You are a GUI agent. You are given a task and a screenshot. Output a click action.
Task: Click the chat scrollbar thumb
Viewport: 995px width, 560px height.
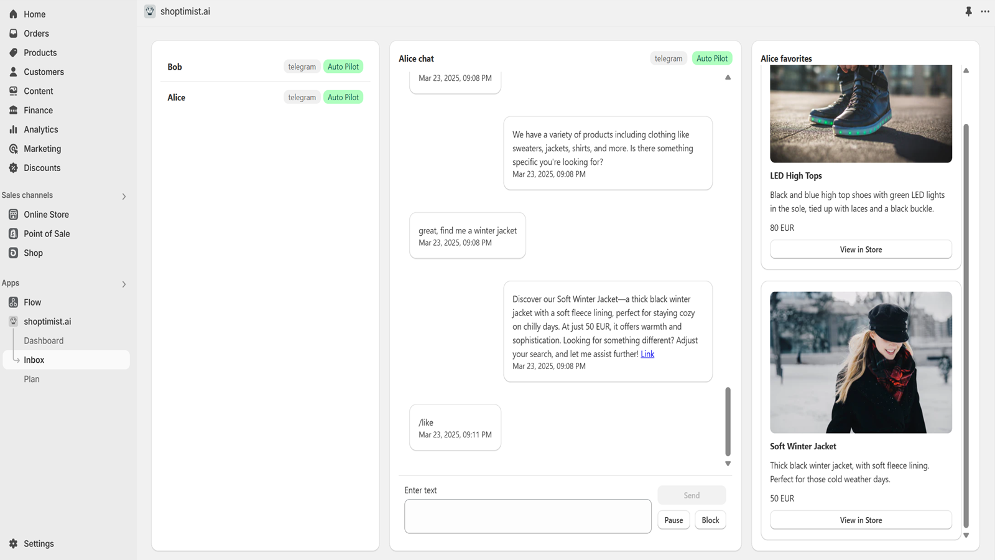[728, 422]
